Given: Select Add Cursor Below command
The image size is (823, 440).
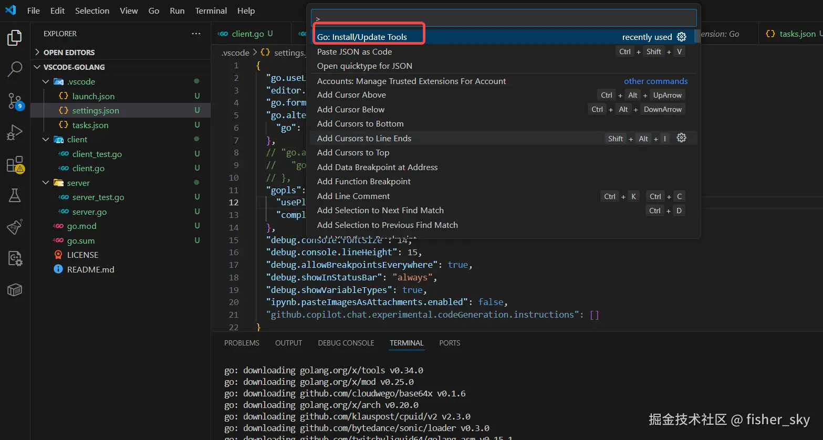Looking at the screenshot, I should pyautogui.click(x=503, y=109).
